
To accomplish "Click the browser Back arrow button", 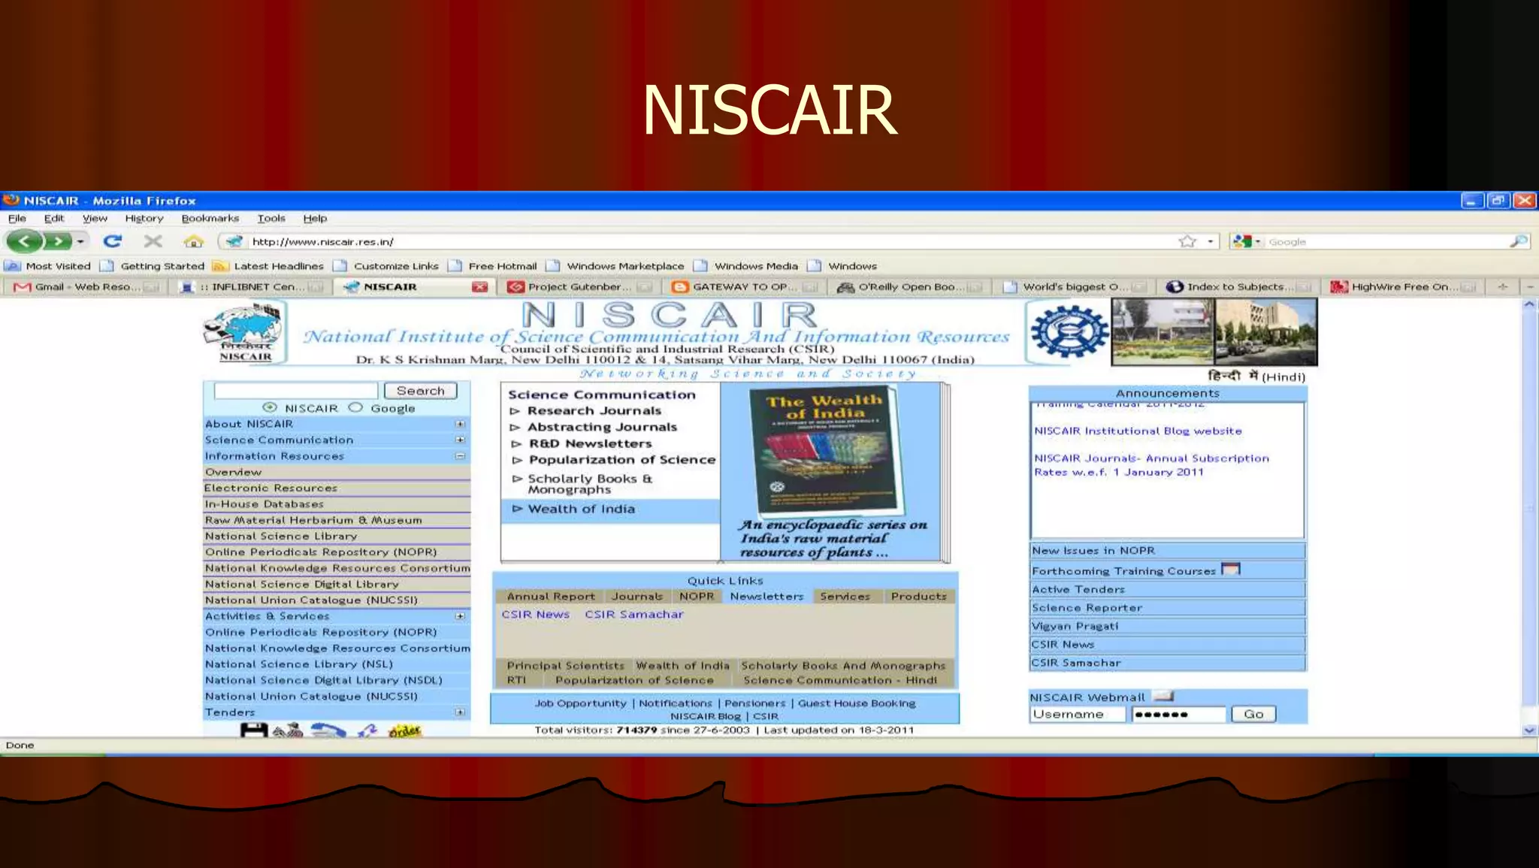I will pos(24,241).
